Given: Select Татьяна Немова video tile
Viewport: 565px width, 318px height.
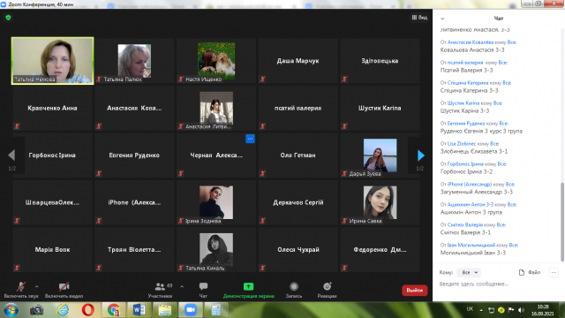Looking at the screenshot, I should click(53, 61).
